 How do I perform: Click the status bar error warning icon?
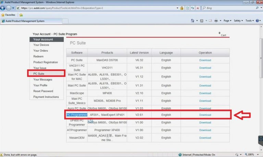(x=1, y=155)
